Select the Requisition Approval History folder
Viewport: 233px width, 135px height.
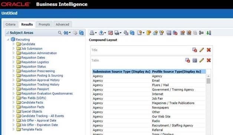pyautogui.click(x=40, y=80)
